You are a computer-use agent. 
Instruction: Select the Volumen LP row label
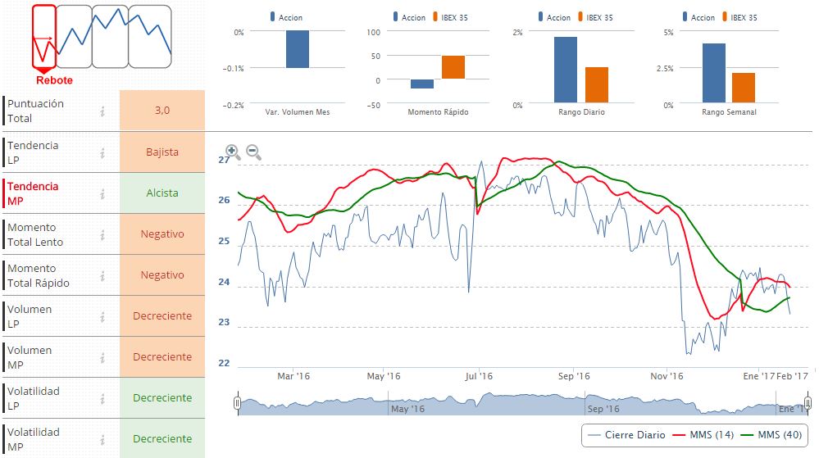(x=30, y=316)
